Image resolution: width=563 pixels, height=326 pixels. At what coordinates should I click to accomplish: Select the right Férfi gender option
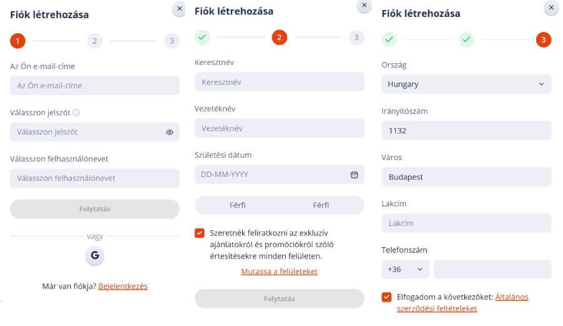point(321,205)
